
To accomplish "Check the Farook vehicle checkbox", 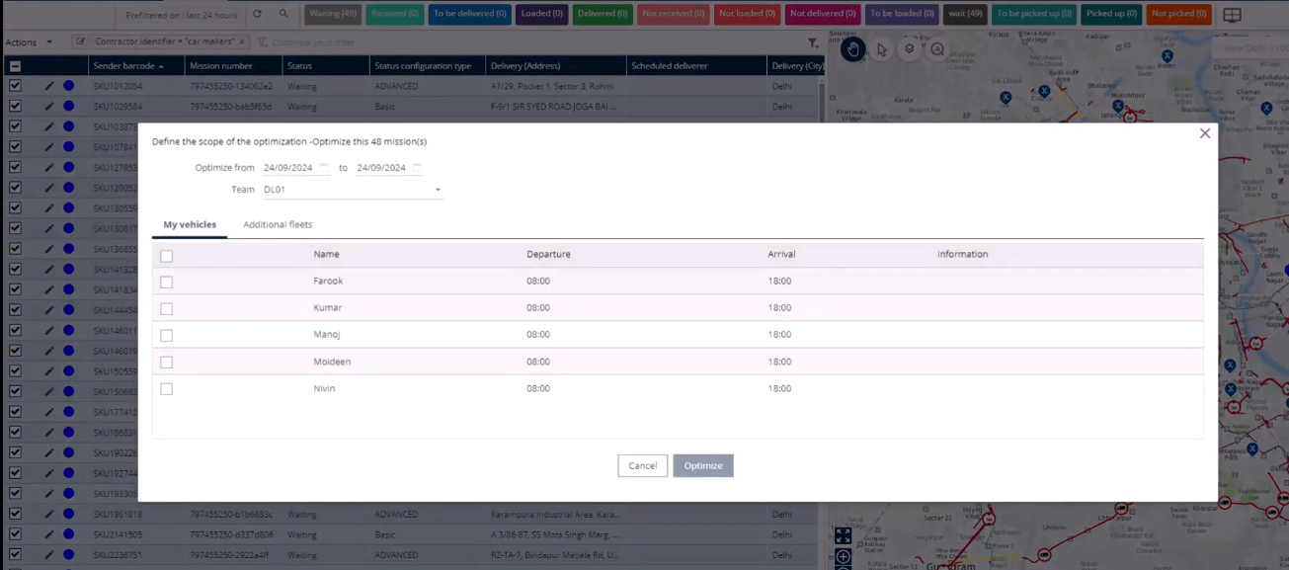I will point(167,282).
